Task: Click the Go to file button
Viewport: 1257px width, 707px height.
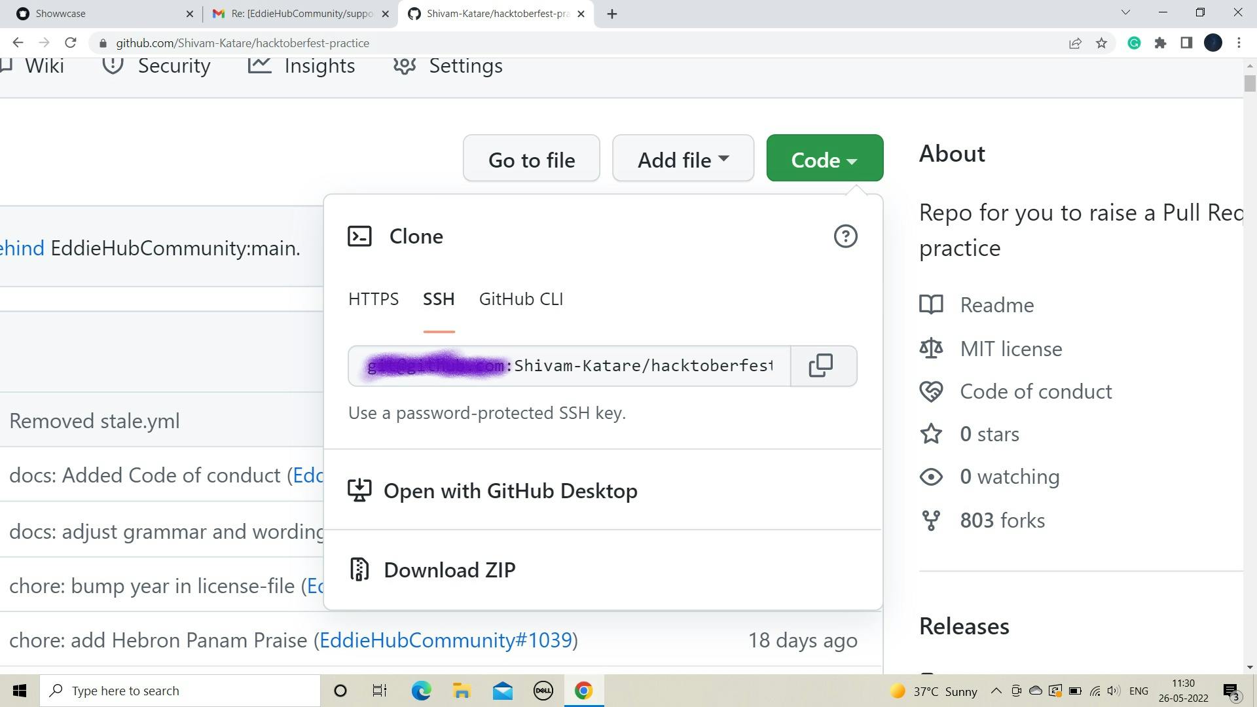Action: point(532,160)
